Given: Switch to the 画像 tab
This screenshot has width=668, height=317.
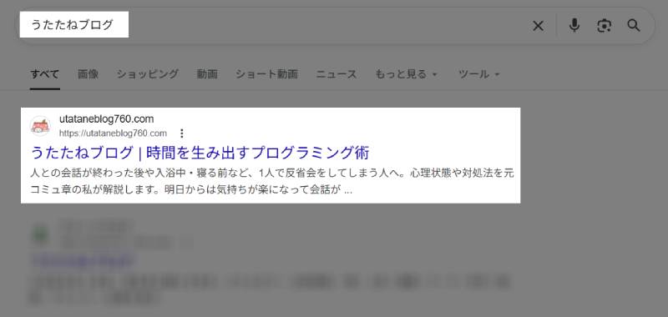Looking at the screenshot, I should (x=89, y=74).
